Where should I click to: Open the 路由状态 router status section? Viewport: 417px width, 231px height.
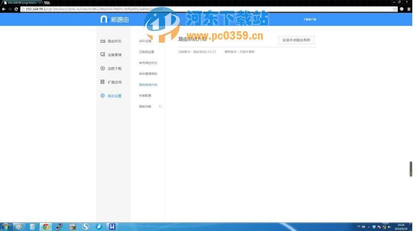[111, 41]
